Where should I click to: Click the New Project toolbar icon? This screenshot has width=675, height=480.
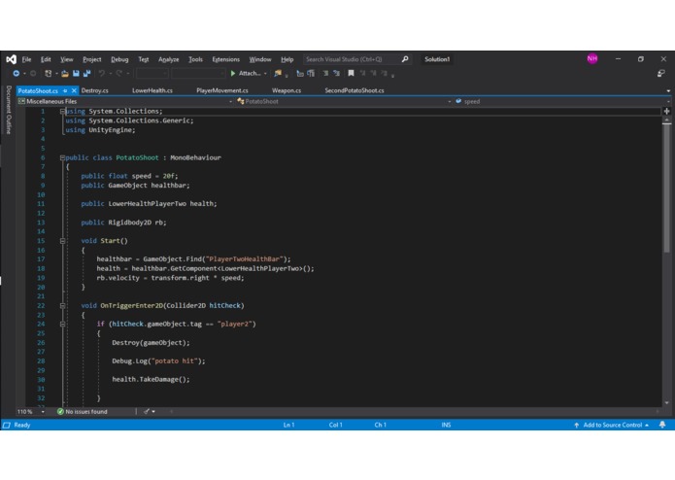pyautogui.click(x=49, y=74)
